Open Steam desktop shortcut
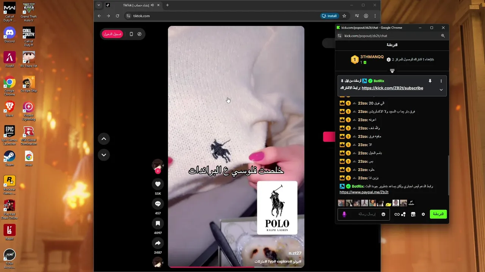The image size is (485, 272). [9, 159]
